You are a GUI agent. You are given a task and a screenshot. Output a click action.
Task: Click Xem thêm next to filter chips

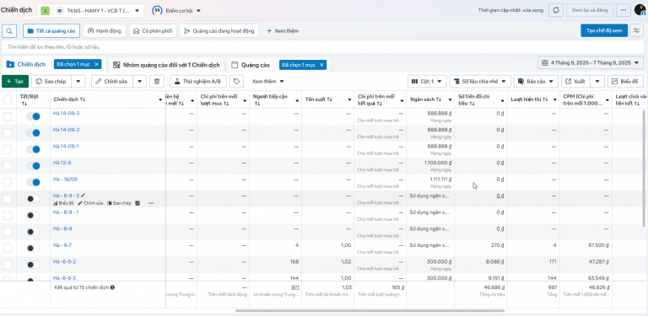[x=283, y=31]
